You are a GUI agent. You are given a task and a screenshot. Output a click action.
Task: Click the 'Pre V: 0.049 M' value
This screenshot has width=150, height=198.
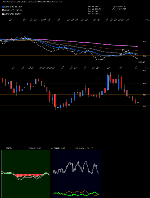[119, 9]
